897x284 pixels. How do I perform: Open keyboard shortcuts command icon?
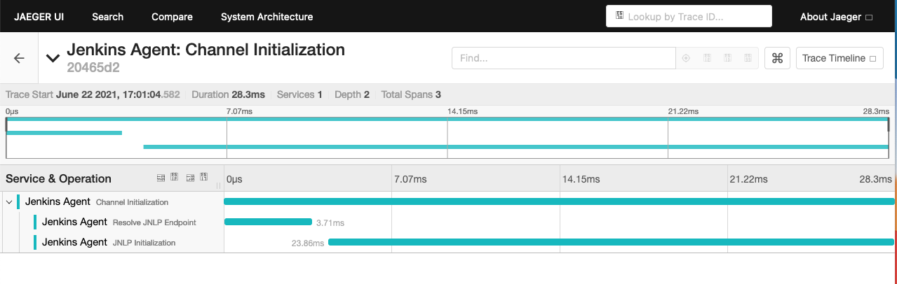777,59
